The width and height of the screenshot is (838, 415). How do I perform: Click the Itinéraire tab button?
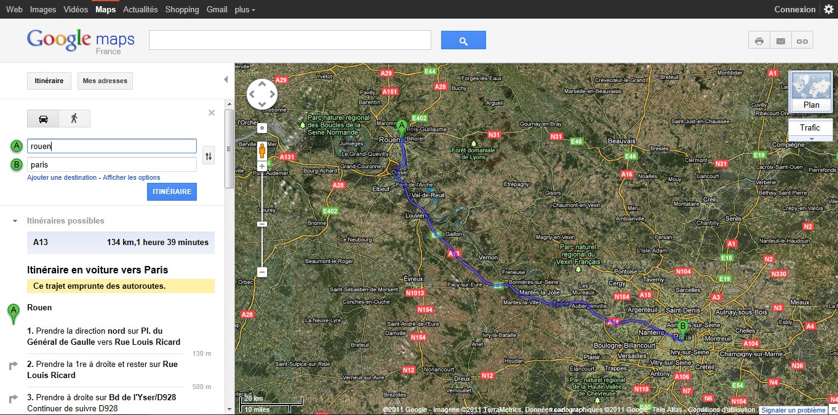(49, 81)
